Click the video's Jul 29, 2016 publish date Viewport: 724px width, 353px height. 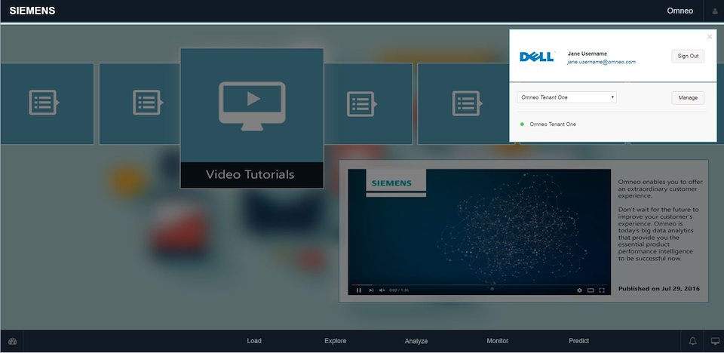point(679,289)
